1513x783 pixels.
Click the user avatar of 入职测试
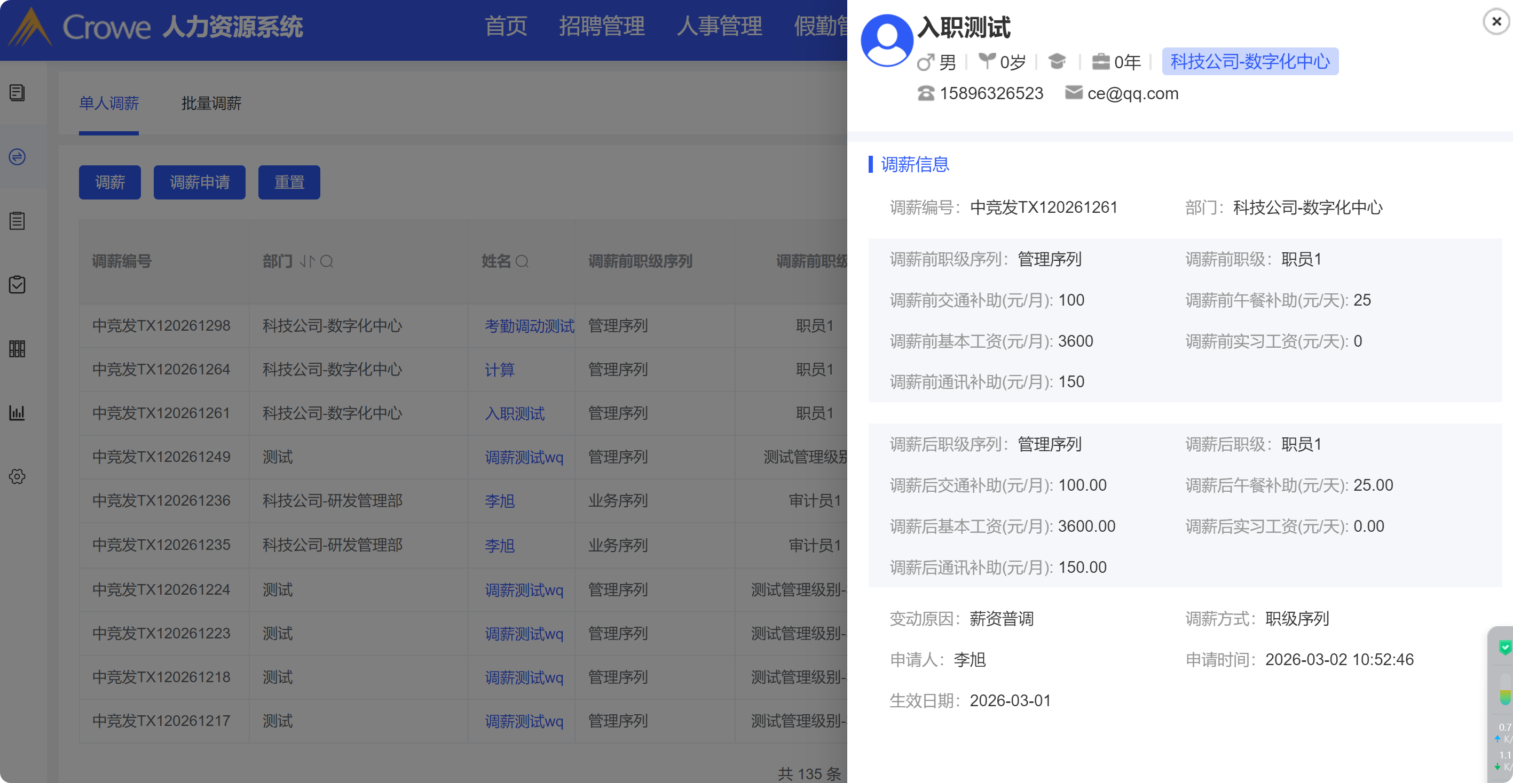point(886,40)
